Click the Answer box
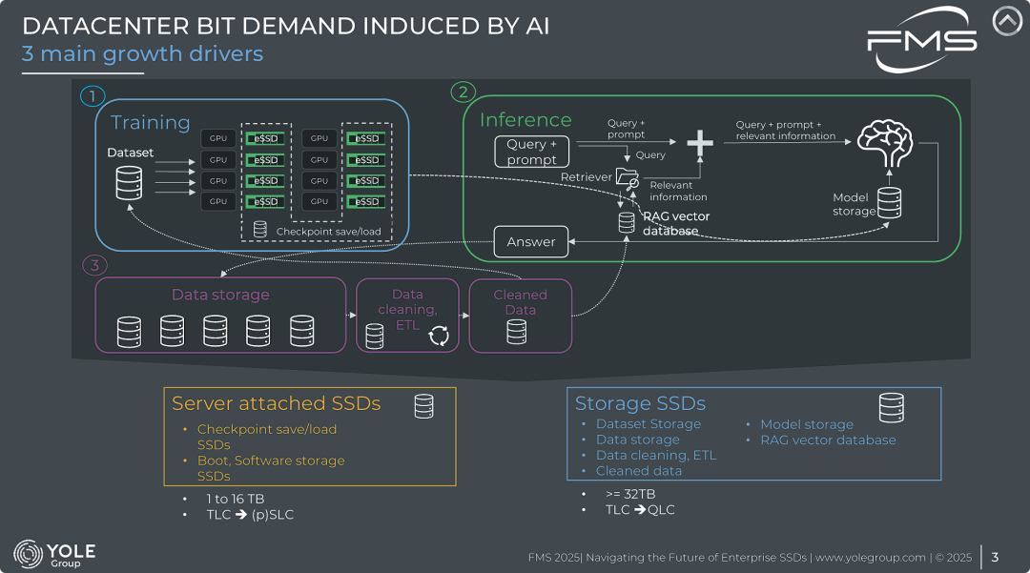This screenshot has width=1030, height=573. click(531, 241)
